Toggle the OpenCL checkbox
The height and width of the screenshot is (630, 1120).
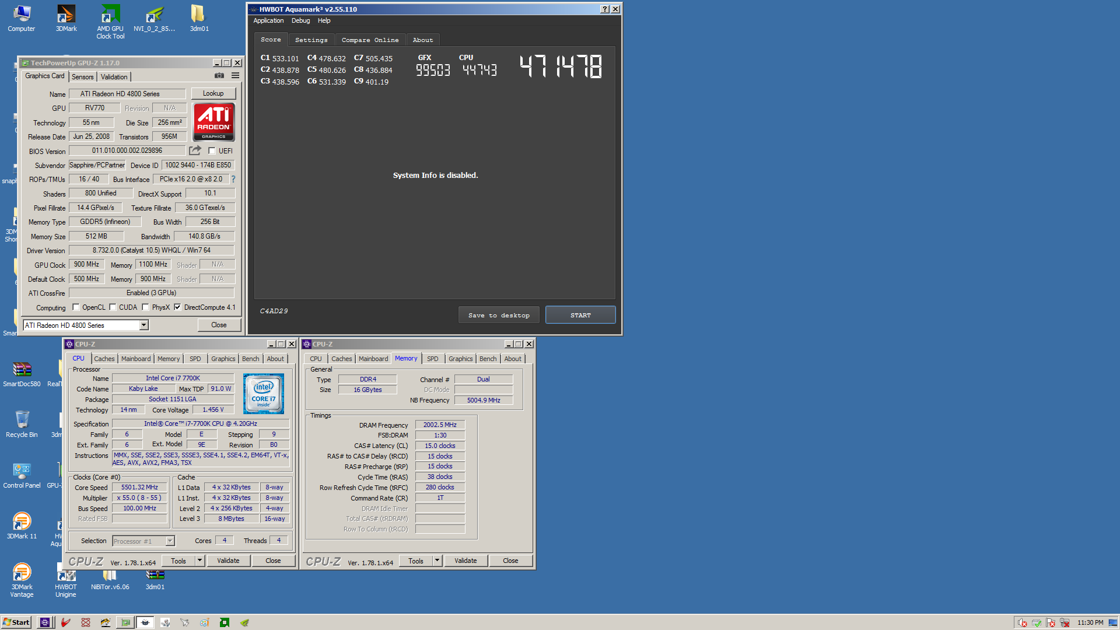[76, 307]
